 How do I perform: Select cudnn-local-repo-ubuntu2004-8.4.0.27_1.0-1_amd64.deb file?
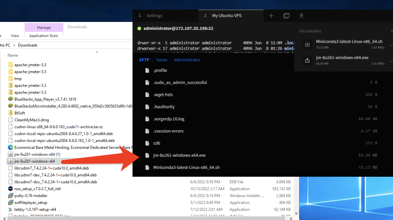click(64, 133)
